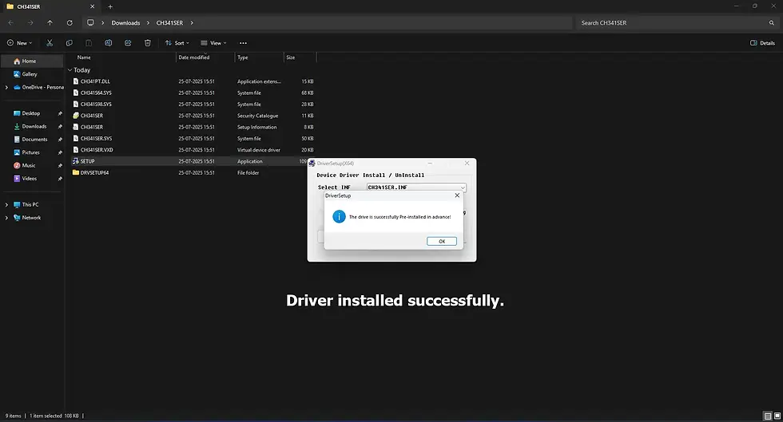Expand the OneDrive tree node
The height and width of the screenshot is (422, 783).
[6, 87]
